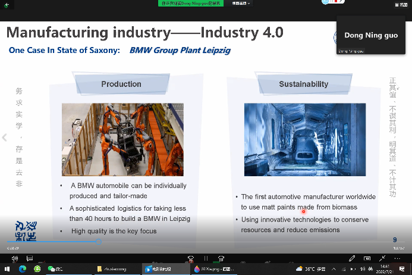Image resolution: width=412 pixels, height=275 pixels.
Task: Pause the video playback
Action: coord(206,258)
